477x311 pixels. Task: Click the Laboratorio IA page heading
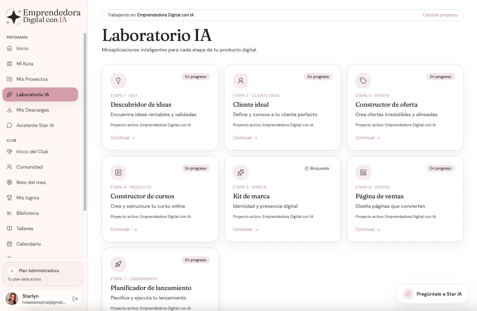point(157,35)
